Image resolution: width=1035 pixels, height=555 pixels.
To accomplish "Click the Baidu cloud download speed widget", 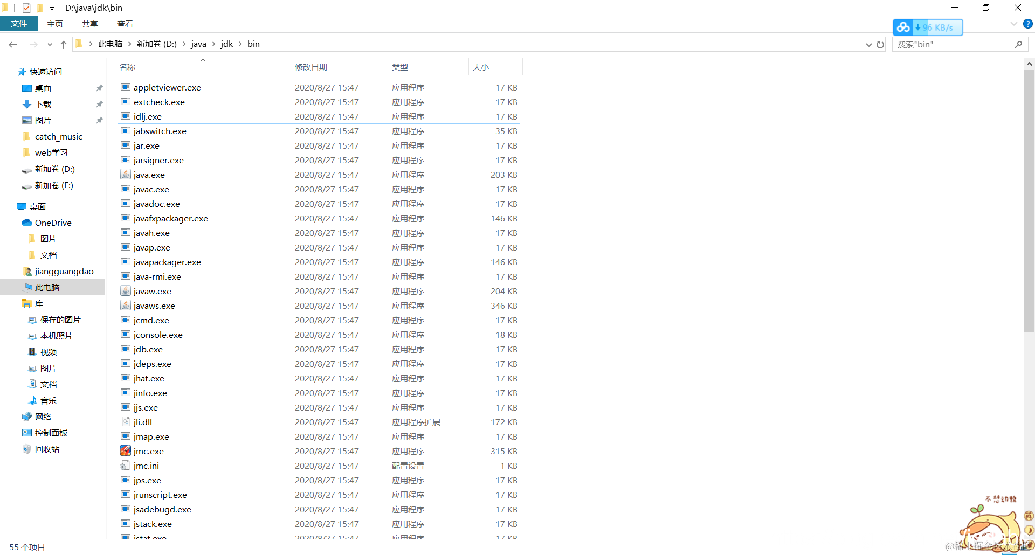I will [x=928, y=27].
